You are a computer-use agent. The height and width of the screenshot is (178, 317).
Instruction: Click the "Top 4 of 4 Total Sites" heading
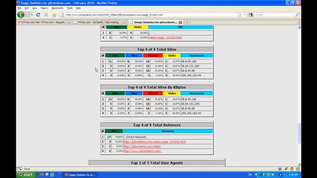click(x=157, y=49)
